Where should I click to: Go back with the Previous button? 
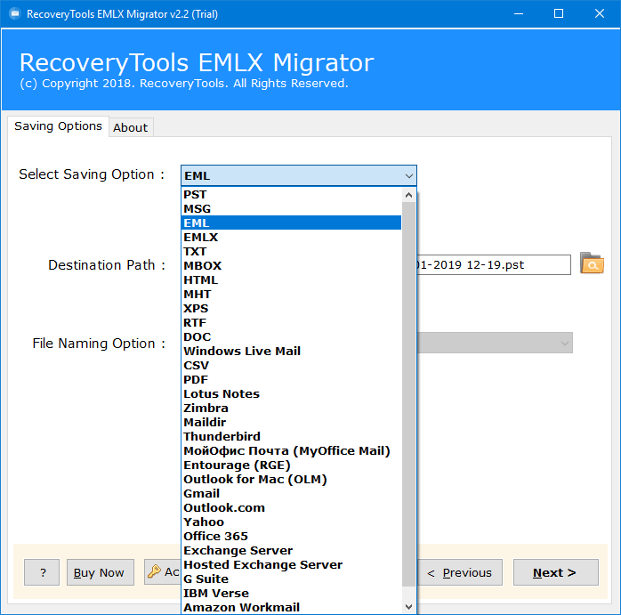[x=459, y=572]
